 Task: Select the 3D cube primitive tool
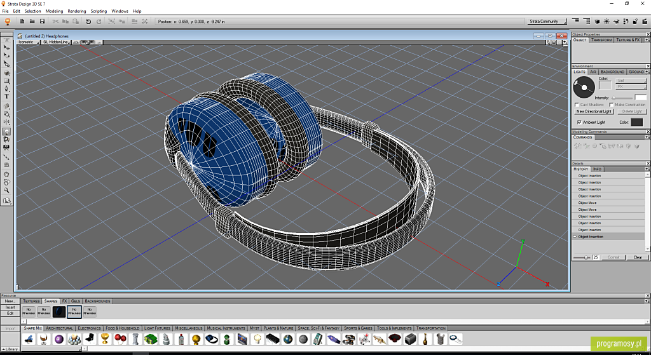(x=6, y=73)
